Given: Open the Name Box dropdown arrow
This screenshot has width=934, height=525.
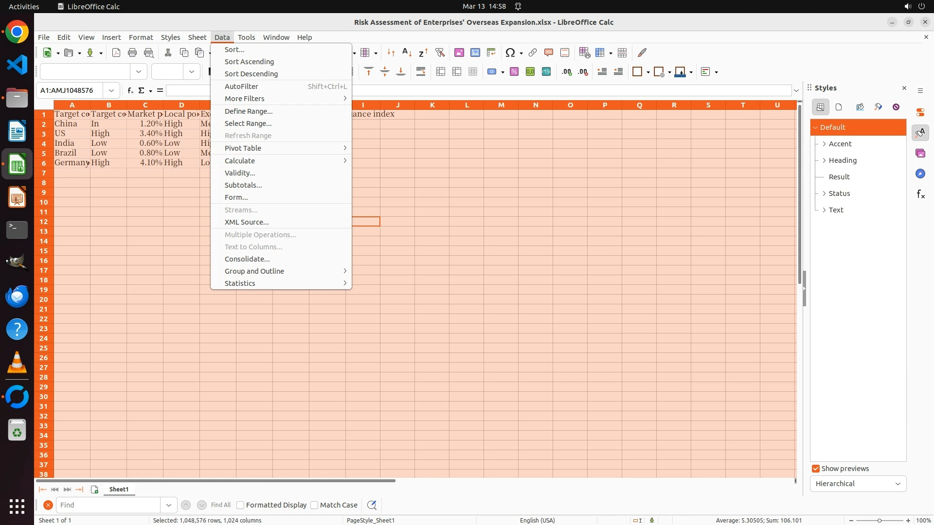Looking at the screenshot, I should click(x=111, y=90).
